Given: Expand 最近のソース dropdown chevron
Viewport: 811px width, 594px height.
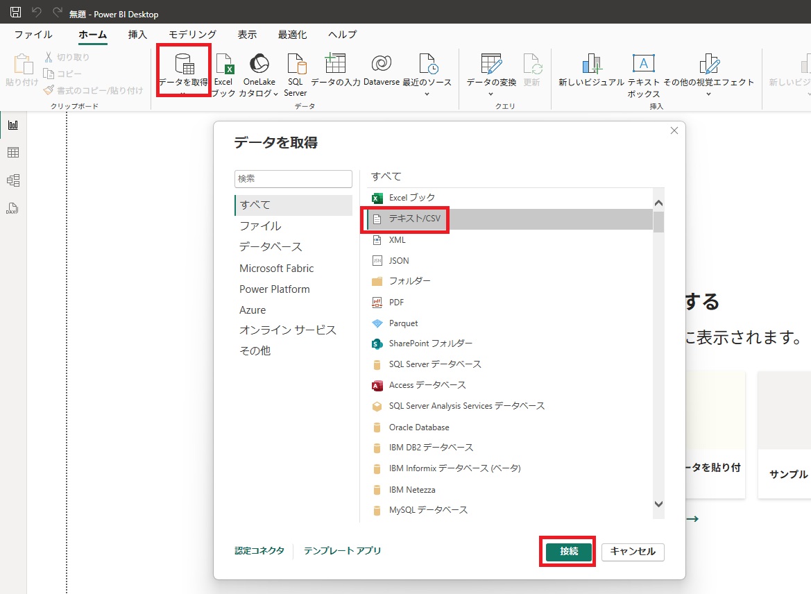Looking at the screenshot, I should [427, 94].
